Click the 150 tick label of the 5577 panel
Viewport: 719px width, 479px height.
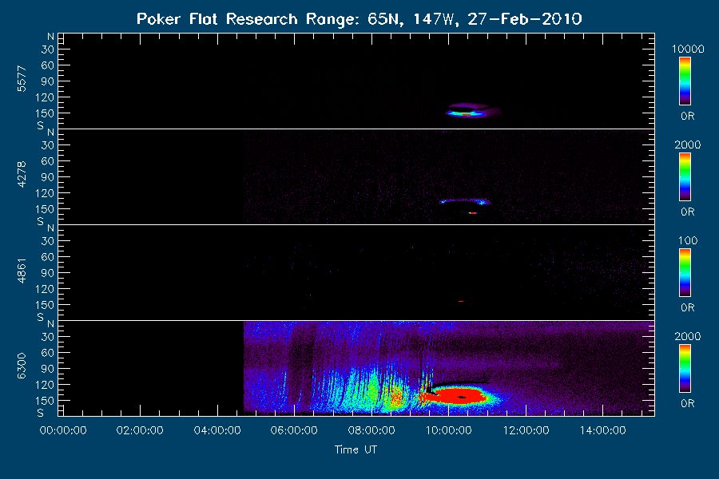pos(45,113)
